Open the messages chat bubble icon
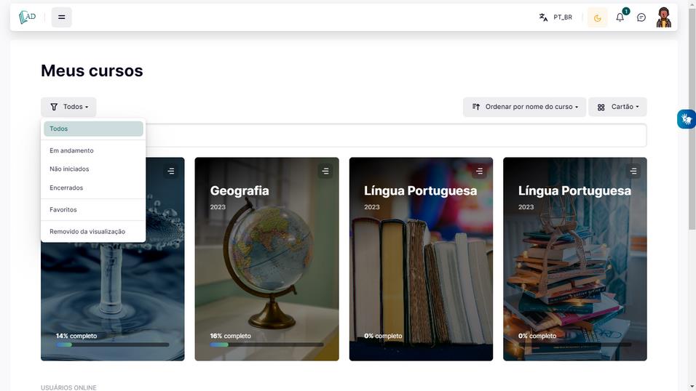The width and height of the screenshot is (696, 391). [641, 17]
